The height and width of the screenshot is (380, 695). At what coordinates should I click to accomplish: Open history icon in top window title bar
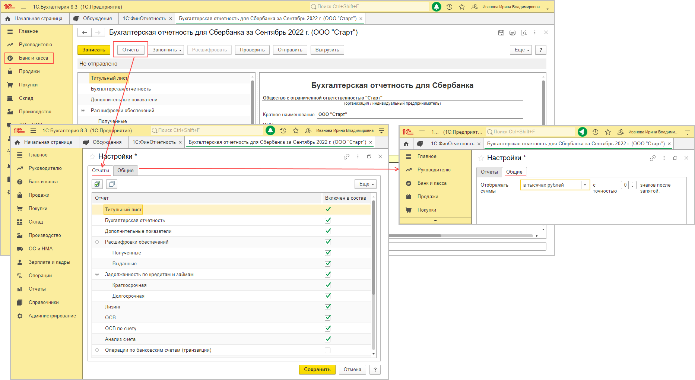pos(449,7)
